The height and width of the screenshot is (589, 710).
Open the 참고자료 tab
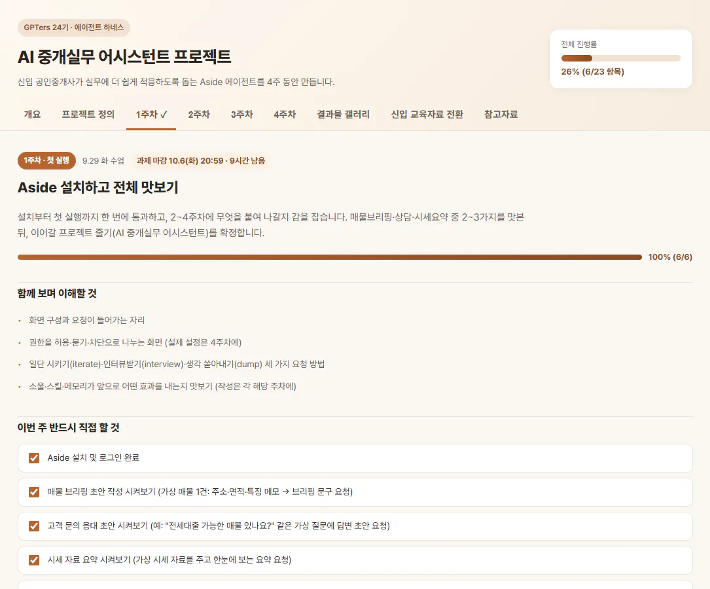coord(501,115)
